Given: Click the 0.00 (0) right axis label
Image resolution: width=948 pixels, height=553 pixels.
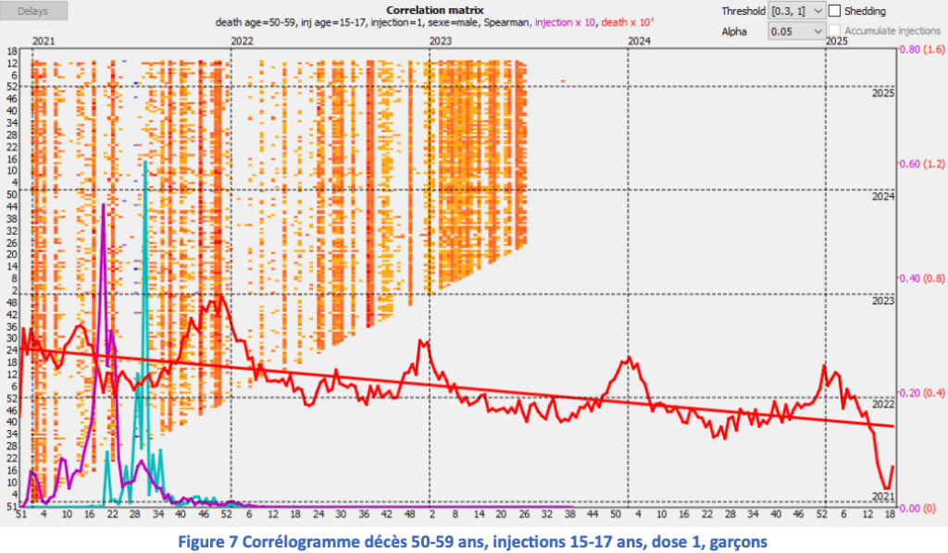Looking at the screenshot, I should pyautogui.click(x=917, y=508).
